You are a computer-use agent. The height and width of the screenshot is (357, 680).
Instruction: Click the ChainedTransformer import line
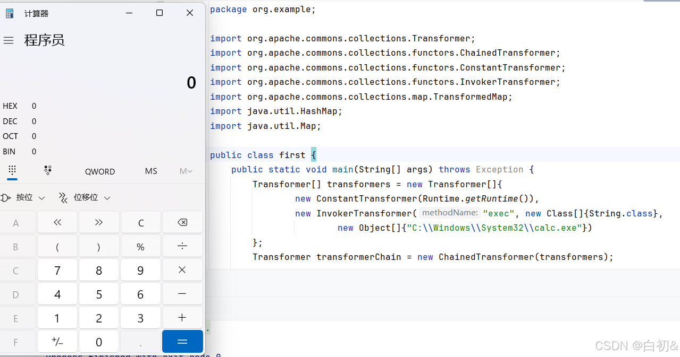click(385, 53)
